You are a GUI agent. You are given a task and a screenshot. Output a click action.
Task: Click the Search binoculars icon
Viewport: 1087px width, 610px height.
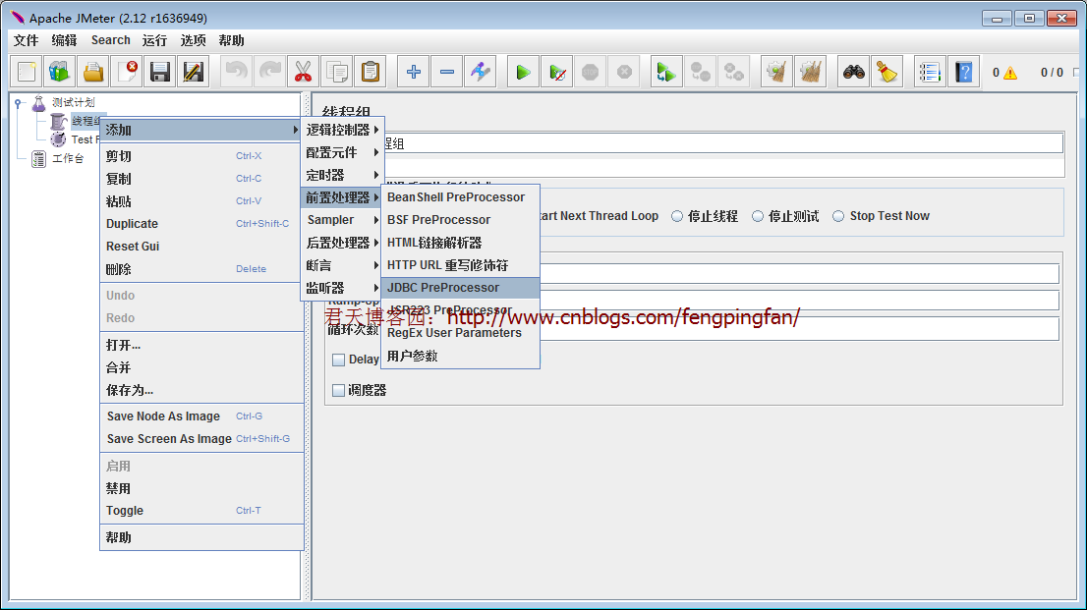[853, 72]
